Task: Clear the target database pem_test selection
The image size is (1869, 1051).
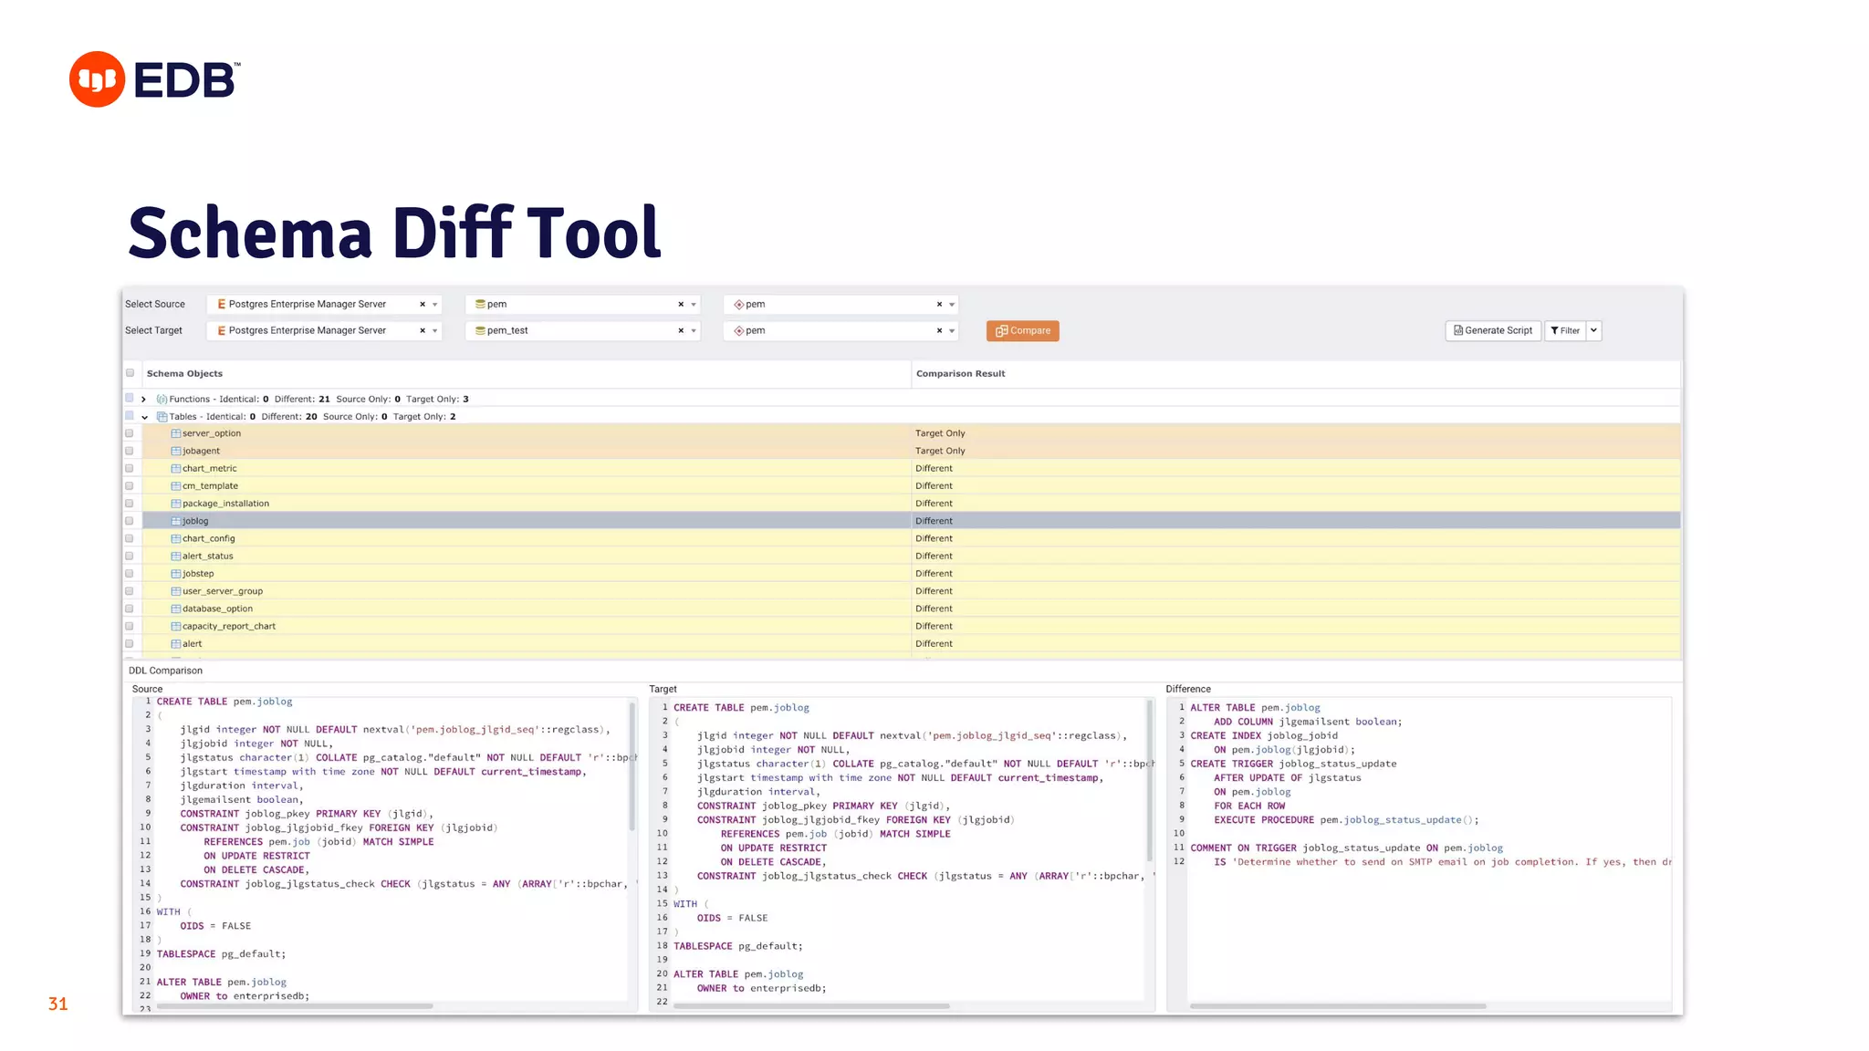Action: [681, 331]
